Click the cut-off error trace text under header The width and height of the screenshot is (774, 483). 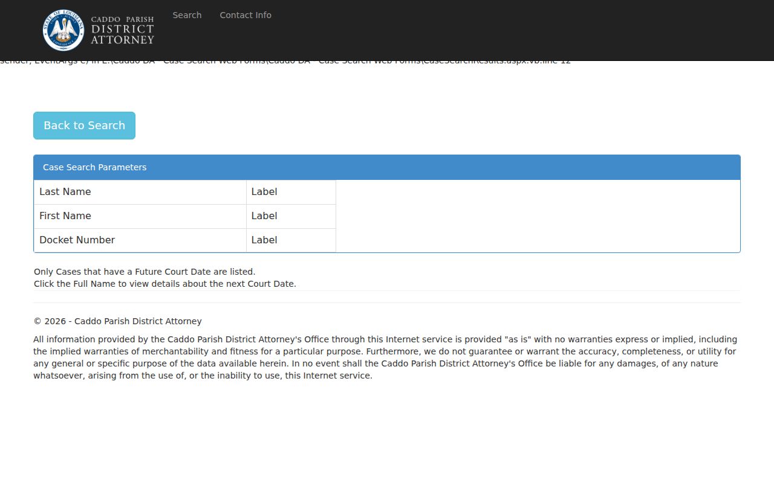point(285,63)
